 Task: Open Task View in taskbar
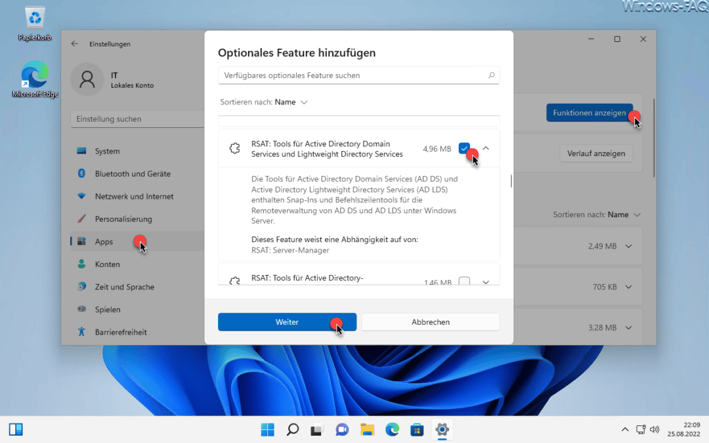pyautogui.click(x=317, y=429)
